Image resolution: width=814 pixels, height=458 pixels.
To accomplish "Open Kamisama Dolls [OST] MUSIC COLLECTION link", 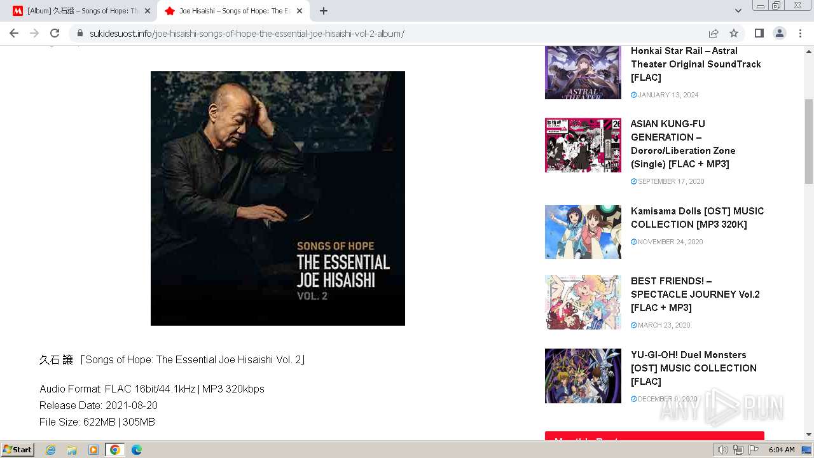I will (698, 218).
